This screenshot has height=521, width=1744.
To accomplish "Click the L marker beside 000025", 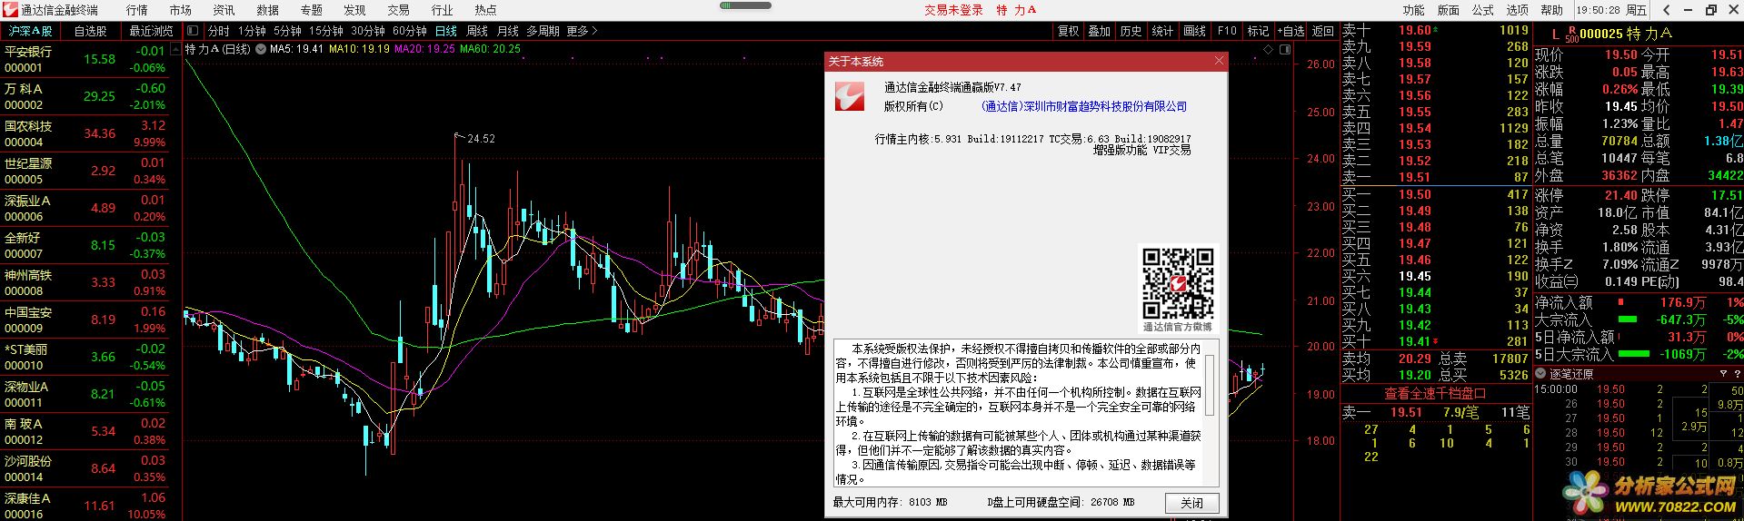I will coord(1555,34).
